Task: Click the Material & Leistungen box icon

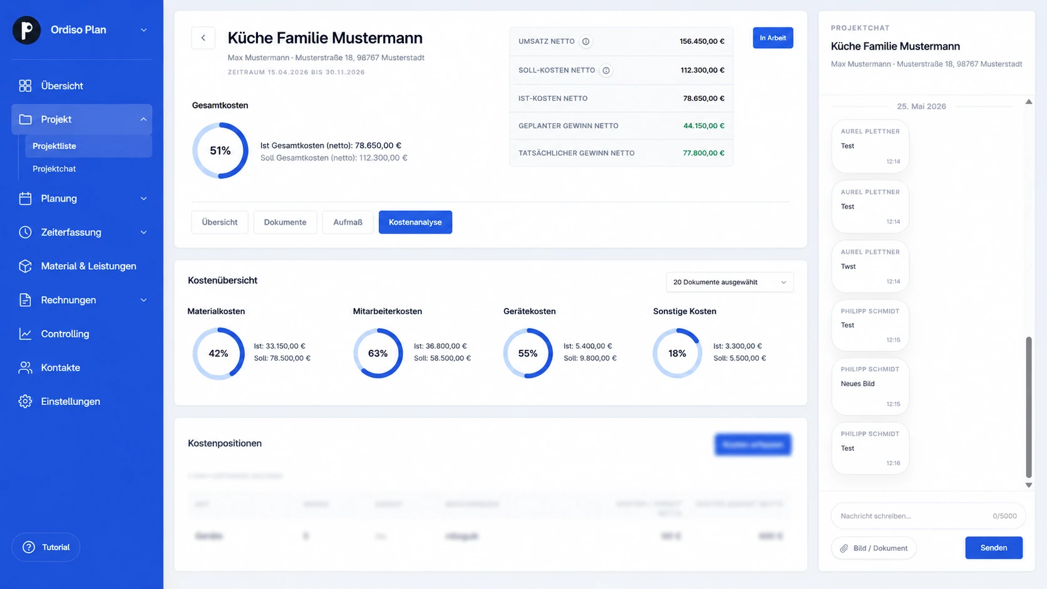Action: click(x=25, y=266)
